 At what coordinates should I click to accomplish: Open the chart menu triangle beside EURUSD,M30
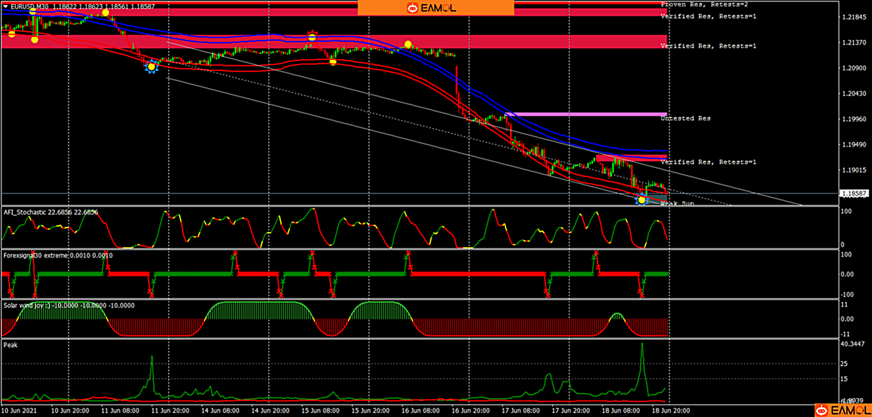[x=6, y=7]
